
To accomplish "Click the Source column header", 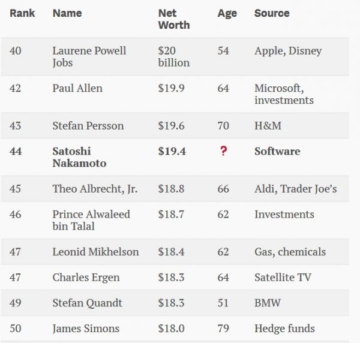I will coord(272,13).
